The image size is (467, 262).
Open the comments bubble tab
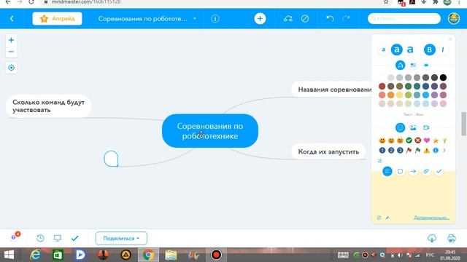pyautogui.click(x=400, y=172)
